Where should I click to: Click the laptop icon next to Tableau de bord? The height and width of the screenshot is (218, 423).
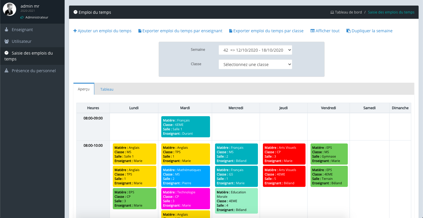[x=332, y=12]
